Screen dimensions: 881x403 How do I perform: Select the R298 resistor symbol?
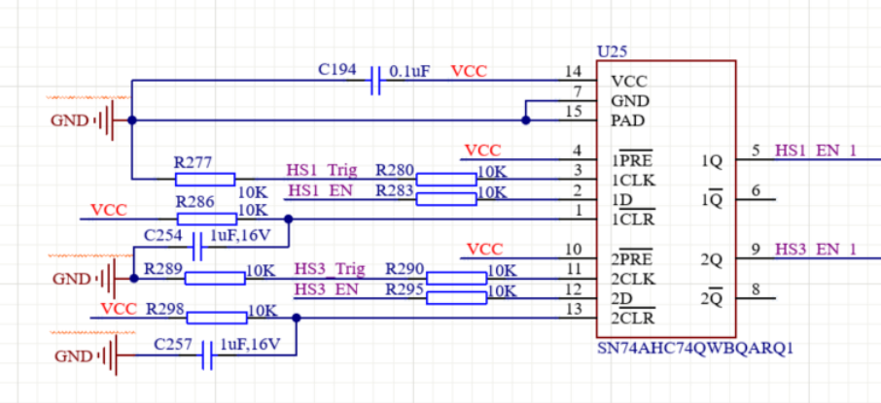coord(216,318)
